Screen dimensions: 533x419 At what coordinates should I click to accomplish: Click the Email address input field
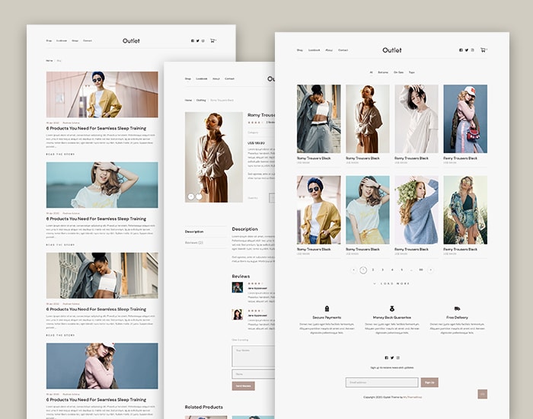[x=381, y=382]
